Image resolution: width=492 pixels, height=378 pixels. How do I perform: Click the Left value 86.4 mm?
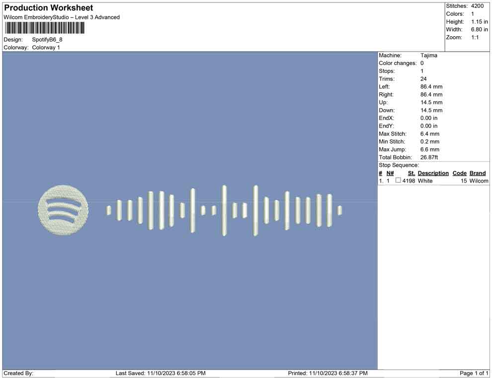click(x=431, y=87)
